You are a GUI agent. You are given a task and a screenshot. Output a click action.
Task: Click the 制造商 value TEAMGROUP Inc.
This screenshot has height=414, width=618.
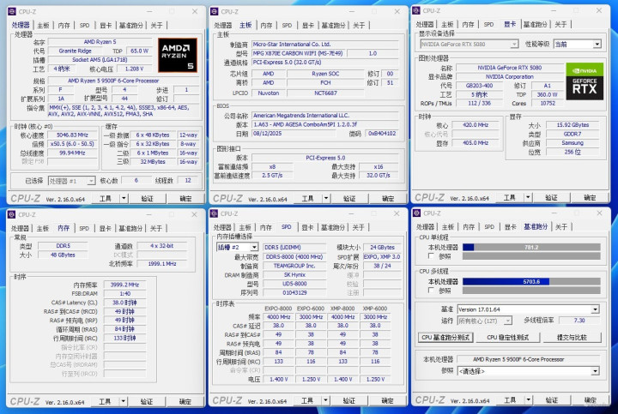point(294,266)
